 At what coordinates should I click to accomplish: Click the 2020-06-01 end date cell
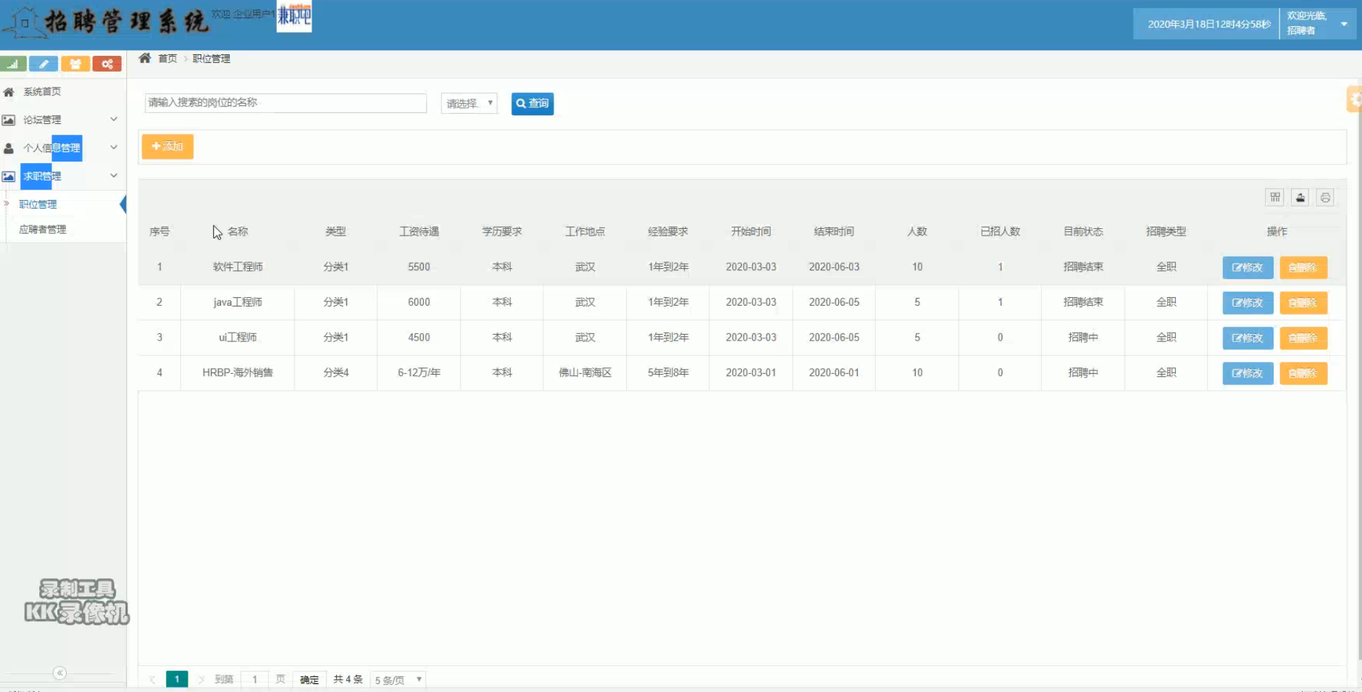point(834,372)
